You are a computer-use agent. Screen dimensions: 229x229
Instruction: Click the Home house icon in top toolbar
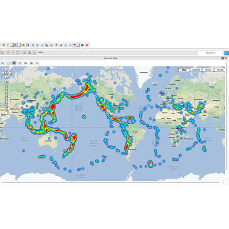(3, 45)
